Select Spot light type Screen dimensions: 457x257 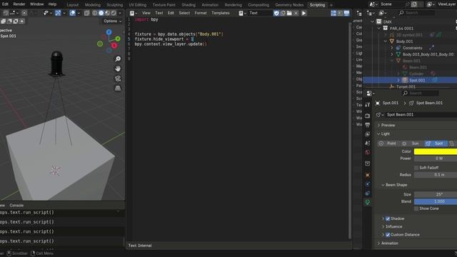point(436,143)
